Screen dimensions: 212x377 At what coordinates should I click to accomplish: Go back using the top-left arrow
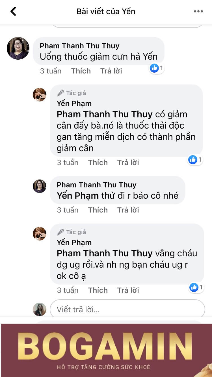coord(13,11)
